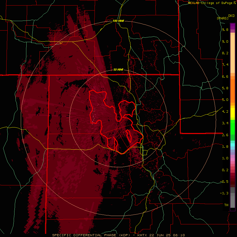Click the yellow segment of the color bar
Image resolution: width=237 pixels, height=237 pixels.
[233, 113]
